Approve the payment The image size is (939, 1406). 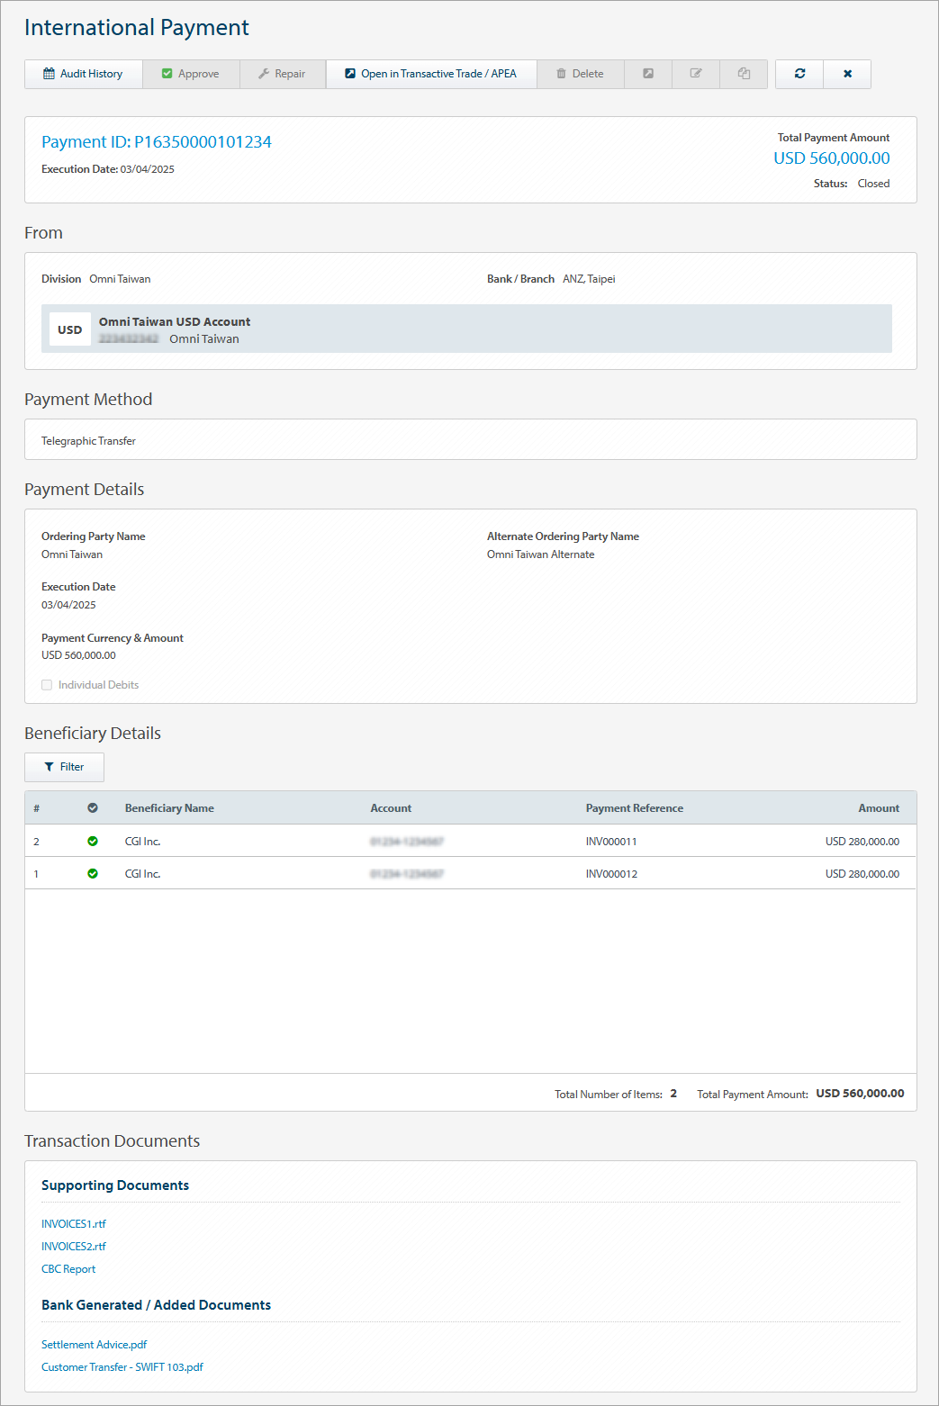click(x=191, y=74)
